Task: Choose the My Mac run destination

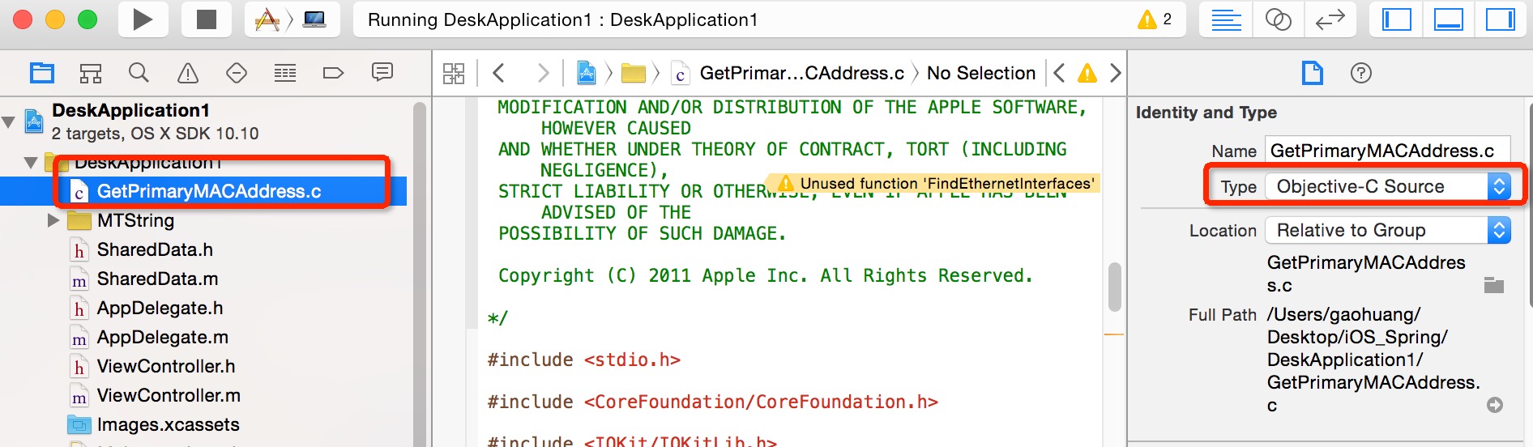Action: tap(314, 19)
